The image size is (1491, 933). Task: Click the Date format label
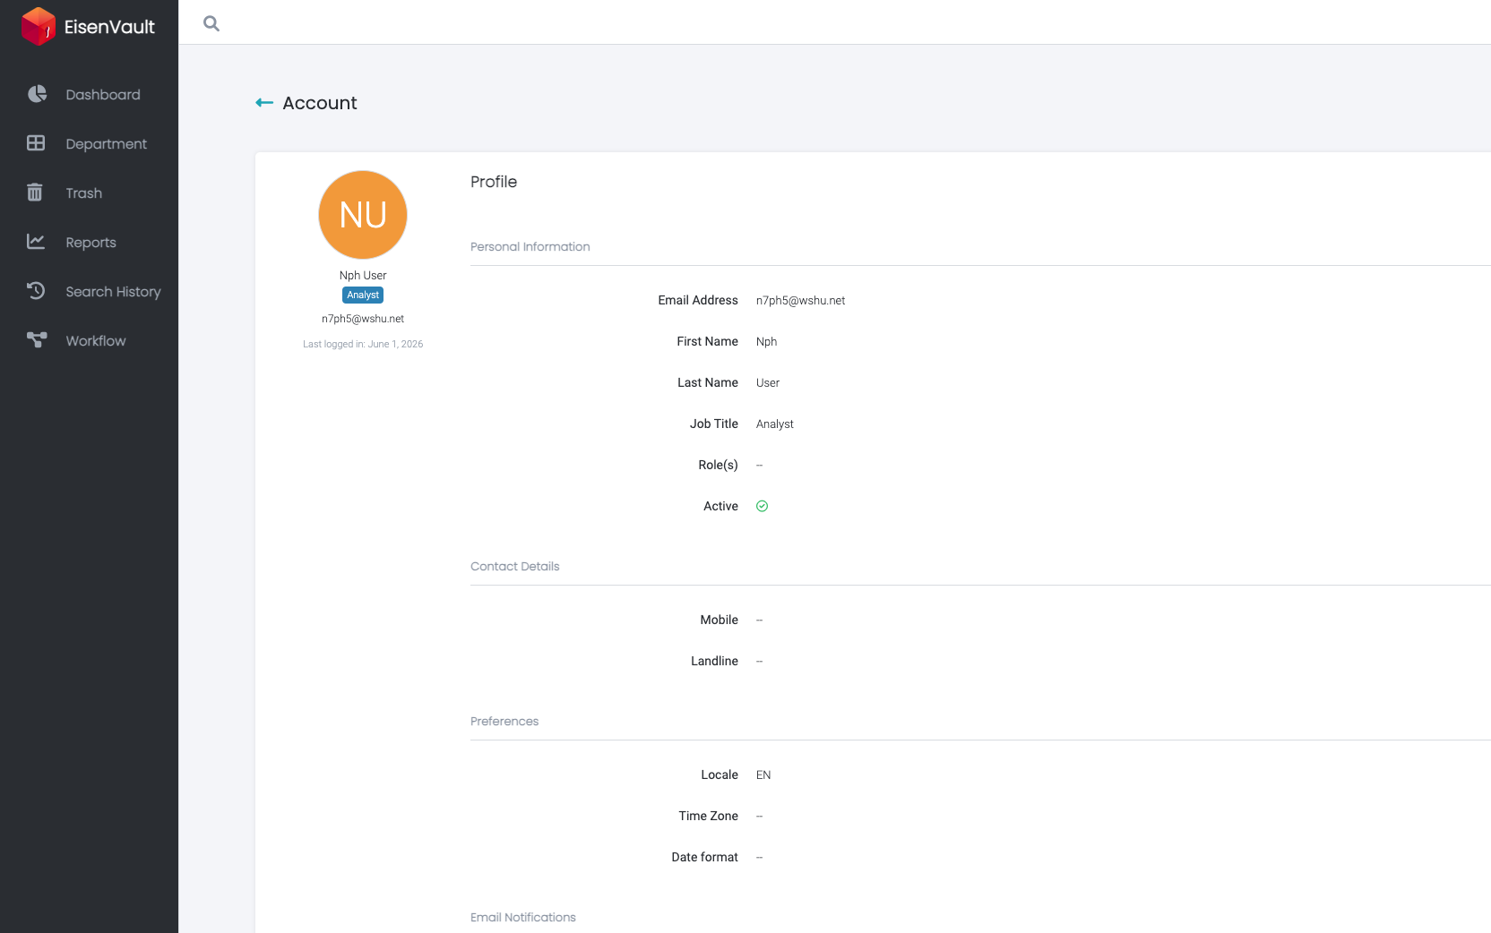(x=705, y=857)
